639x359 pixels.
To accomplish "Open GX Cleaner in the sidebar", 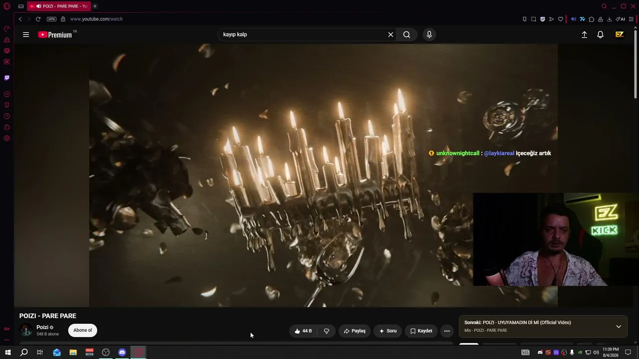I will click(7, 40).
